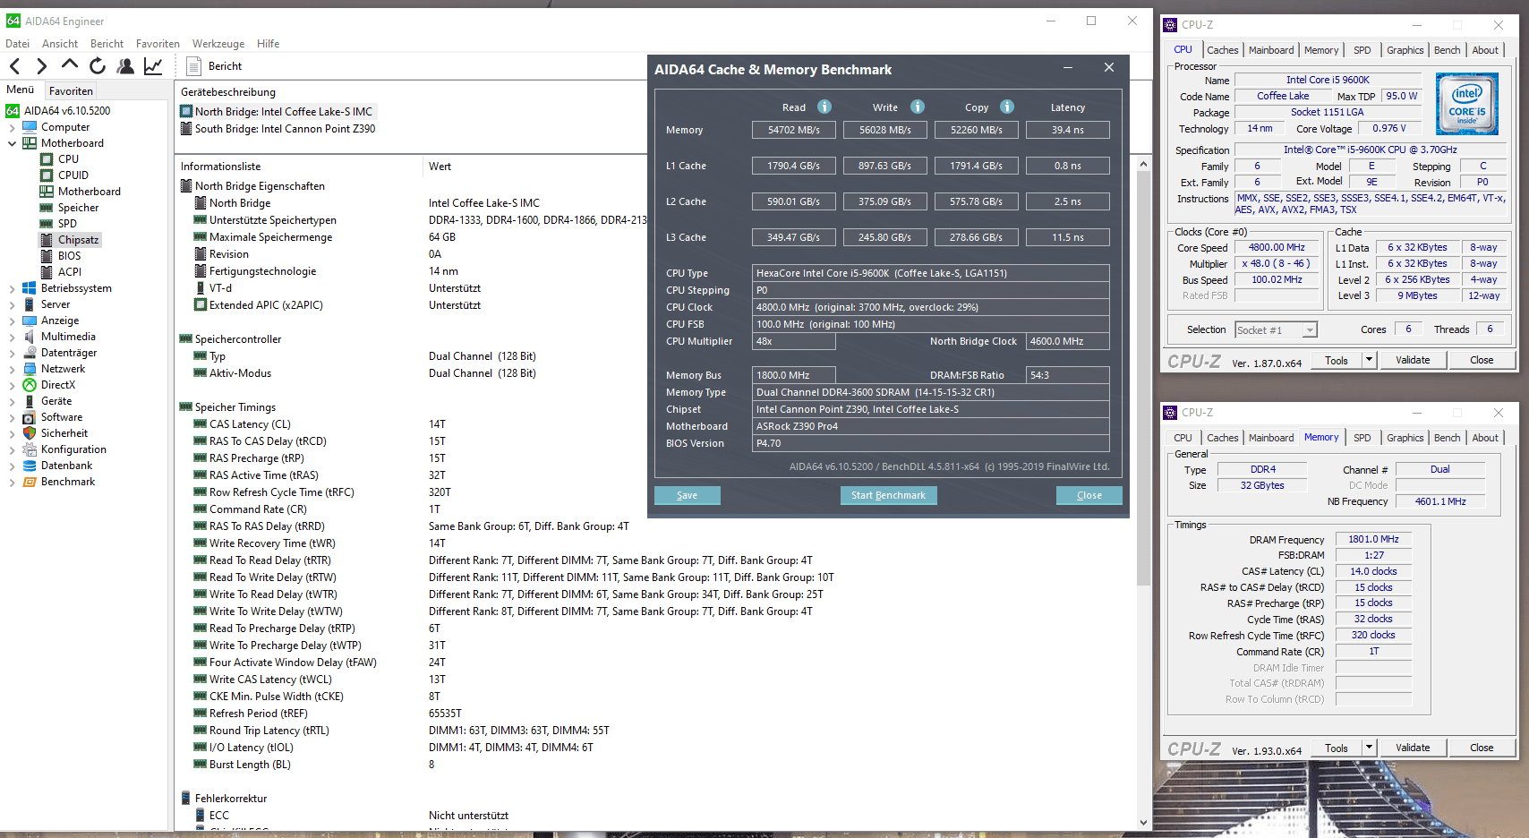Viewport: 1529px width, 838px height.
Task: Open the graph chart toolbar icon
Action: [153, 66]
